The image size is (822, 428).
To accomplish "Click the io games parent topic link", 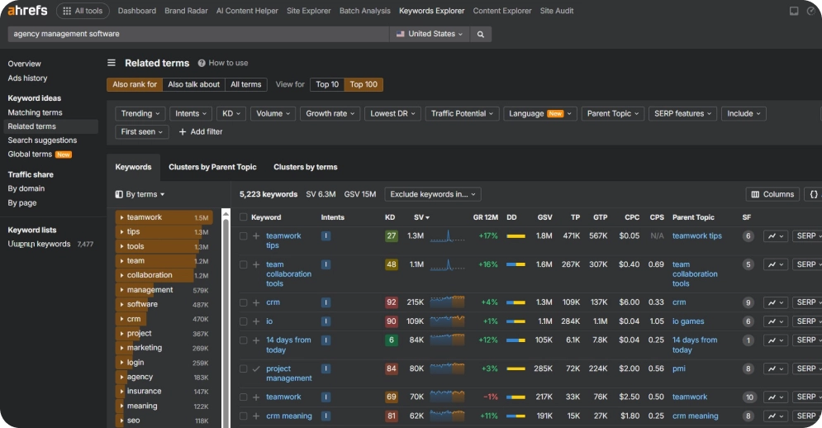I will 688,321.
